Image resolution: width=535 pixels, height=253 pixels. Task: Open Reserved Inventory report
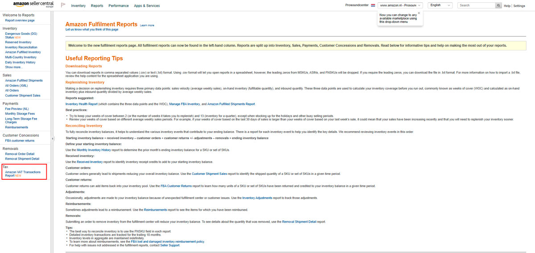pyautogui.click(x=18, y=42)
